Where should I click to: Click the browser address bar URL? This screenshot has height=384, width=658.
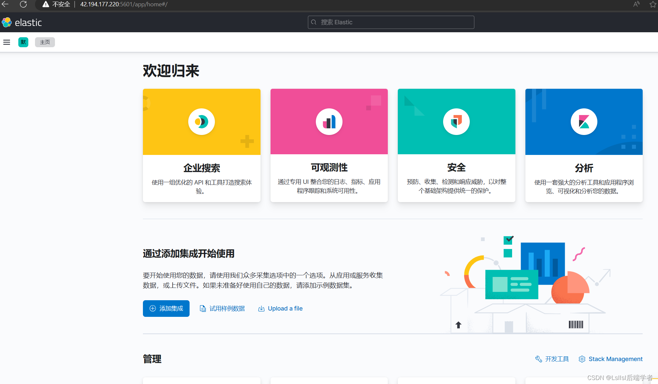pyautogui.click(x=124, y=4)
